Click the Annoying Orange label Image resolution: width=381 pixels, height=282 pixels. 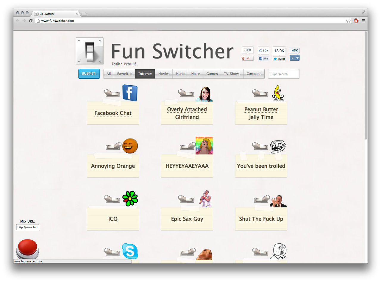click(x=113, y=166)
